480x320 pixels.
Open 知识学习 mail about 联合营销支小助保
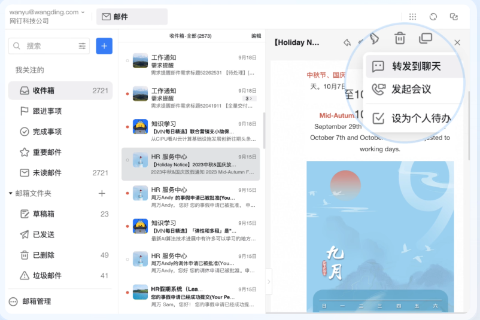click(x=191, y=131)
